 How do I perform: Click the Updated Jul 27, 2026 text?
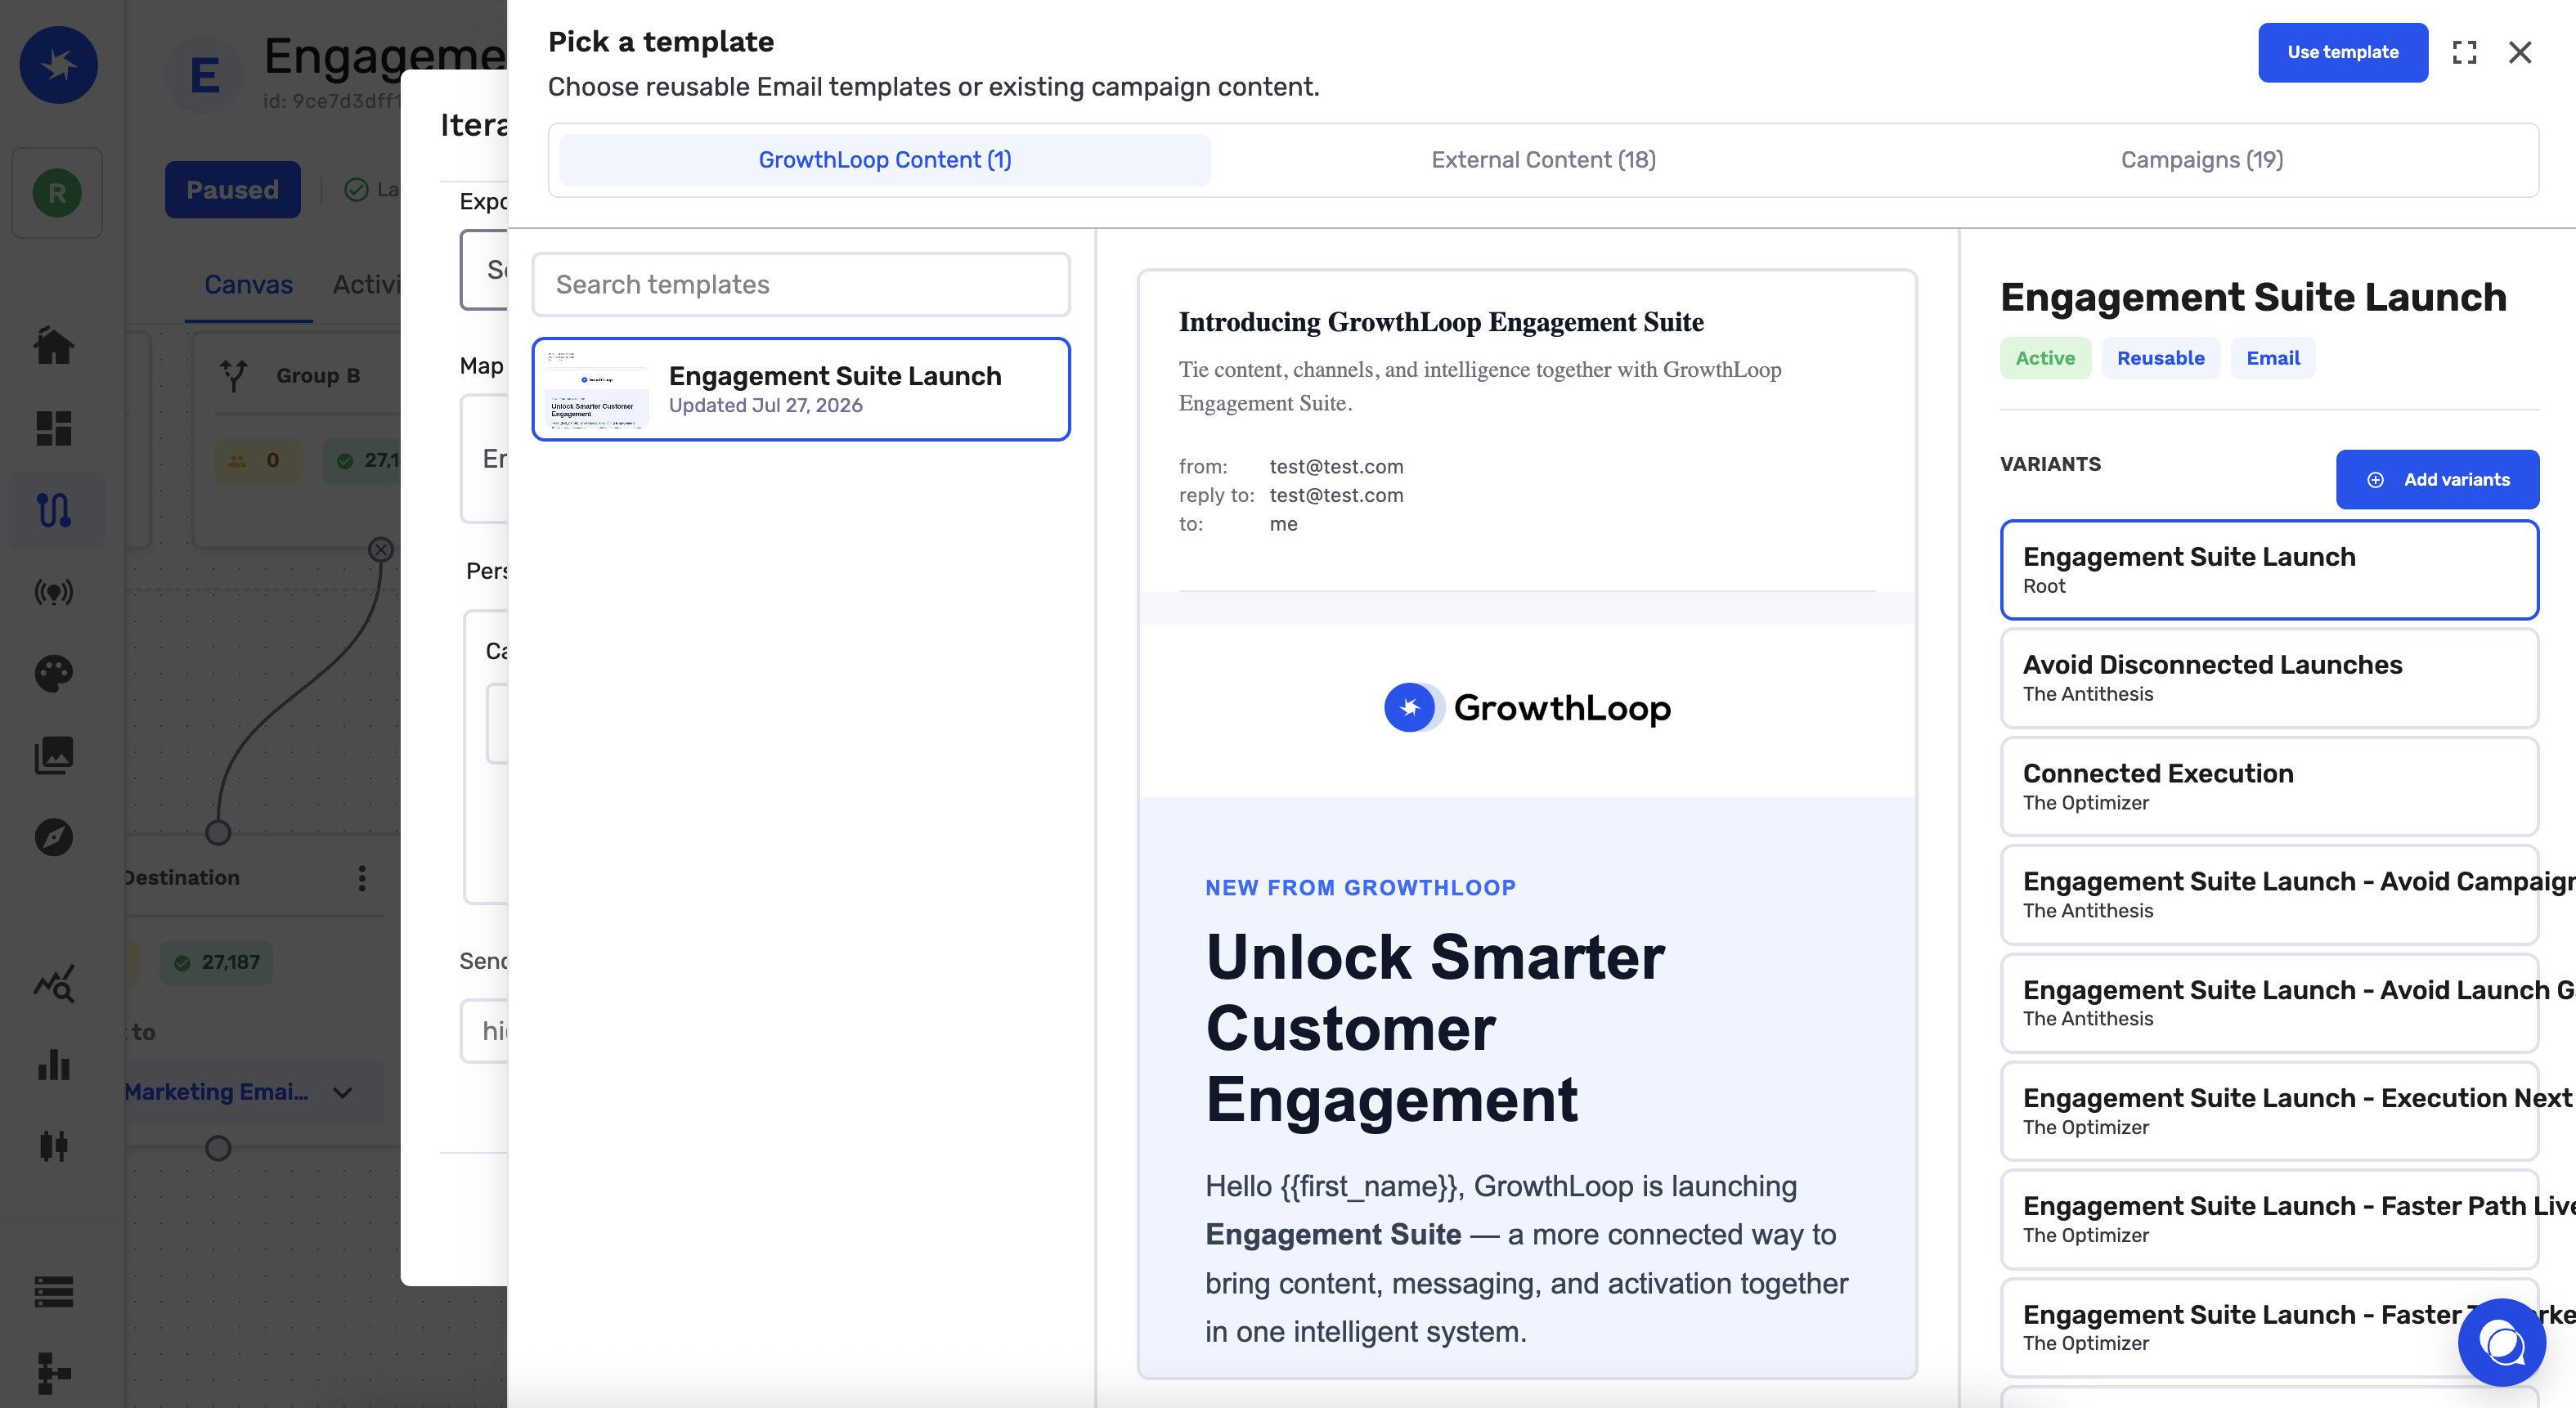765,405
